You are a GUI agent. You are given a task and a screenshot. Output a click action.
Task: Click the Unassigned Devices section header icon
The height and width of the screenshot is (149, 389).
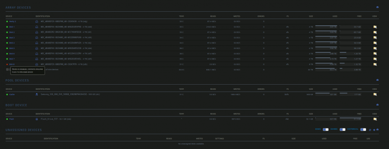(377, 130)
